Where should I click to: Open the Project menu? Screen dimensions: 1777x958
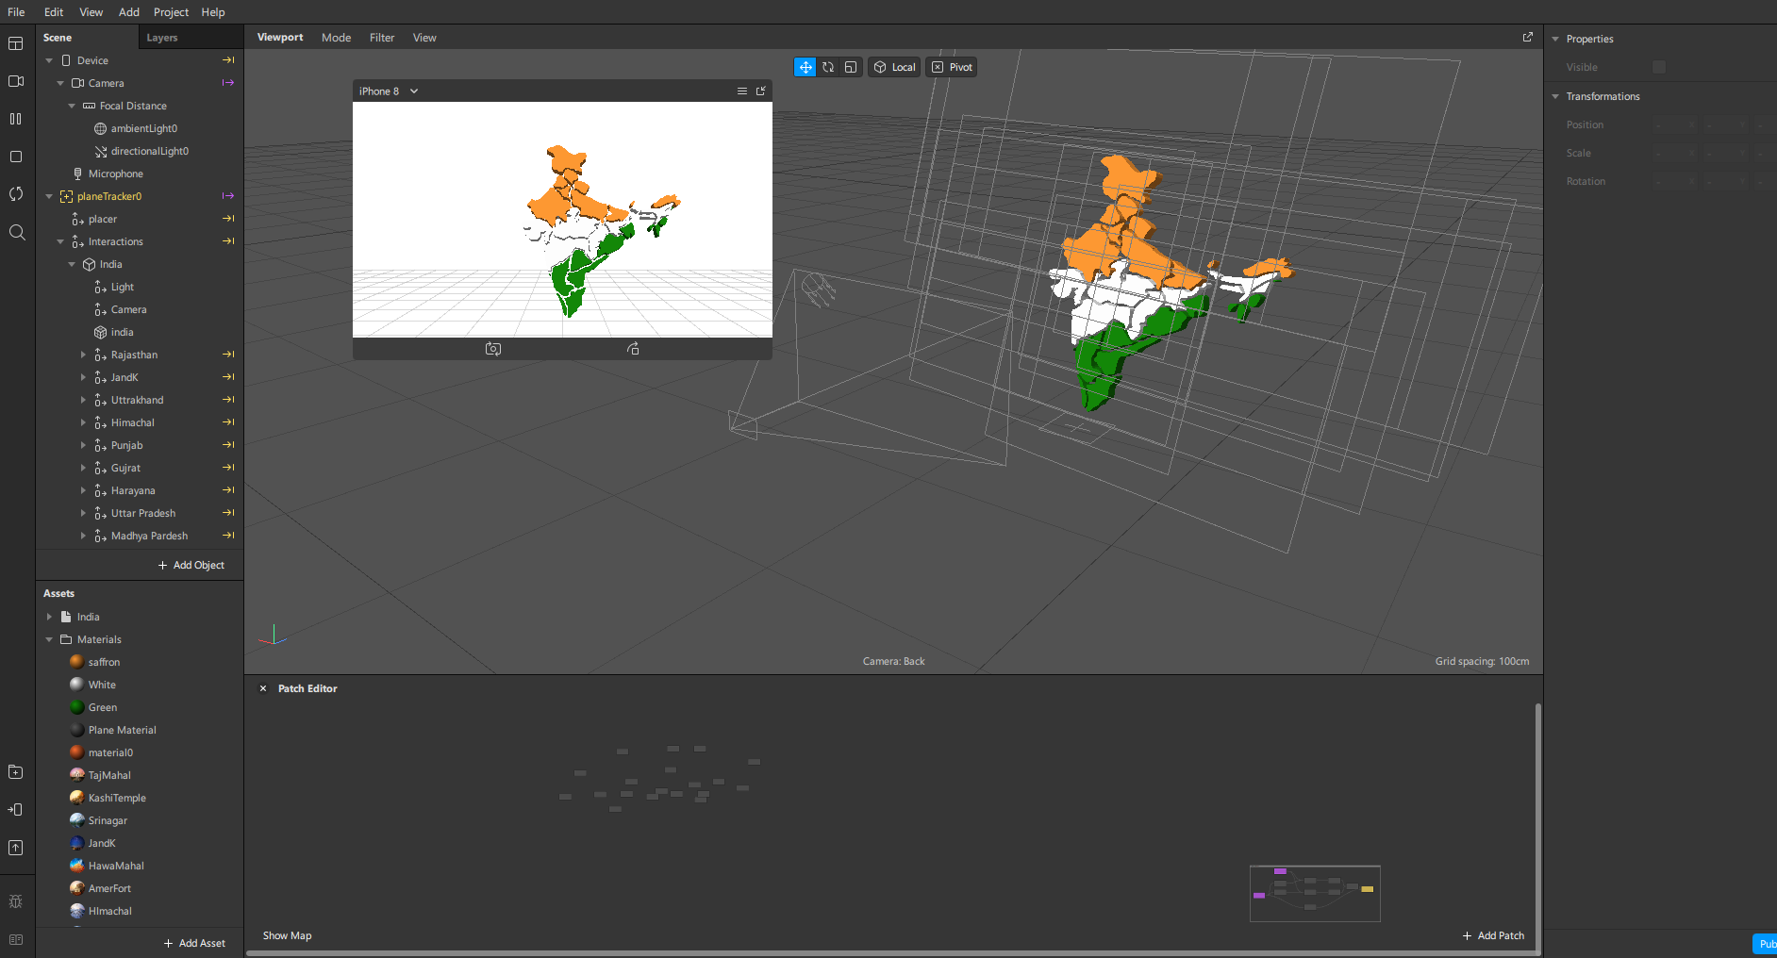[x=171, y=12]
